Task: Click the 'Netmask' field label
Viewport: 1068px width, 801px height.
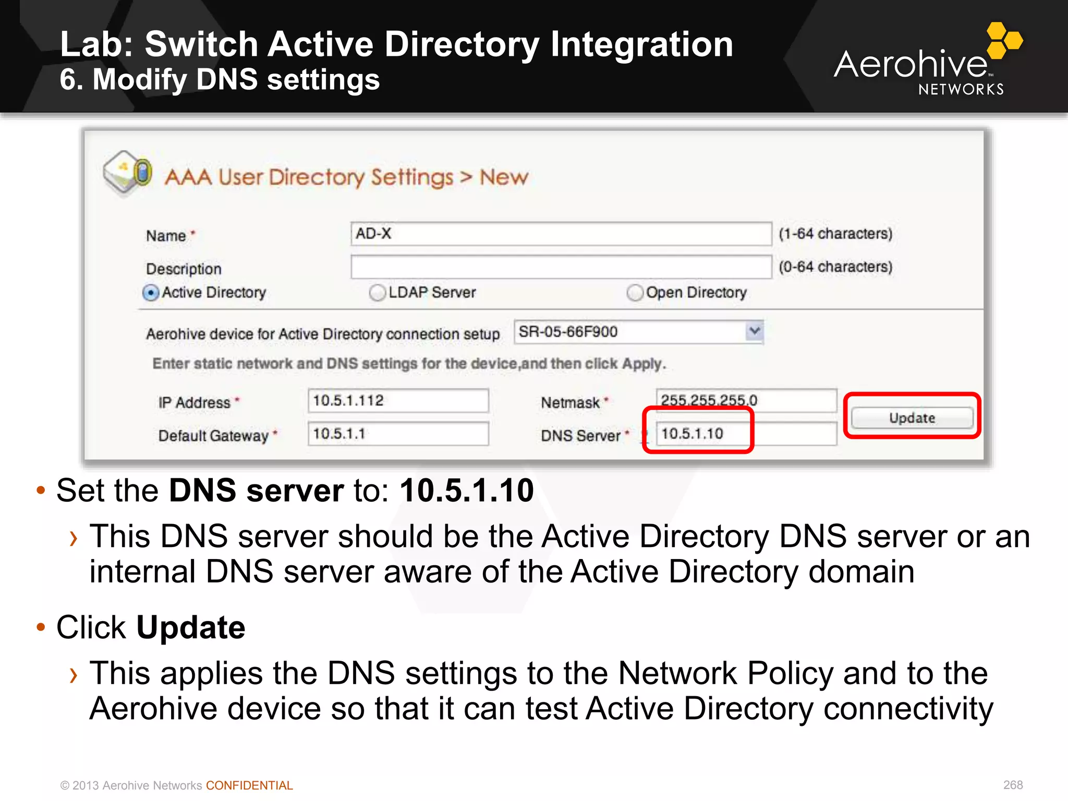Action: [x=570, y=403]
